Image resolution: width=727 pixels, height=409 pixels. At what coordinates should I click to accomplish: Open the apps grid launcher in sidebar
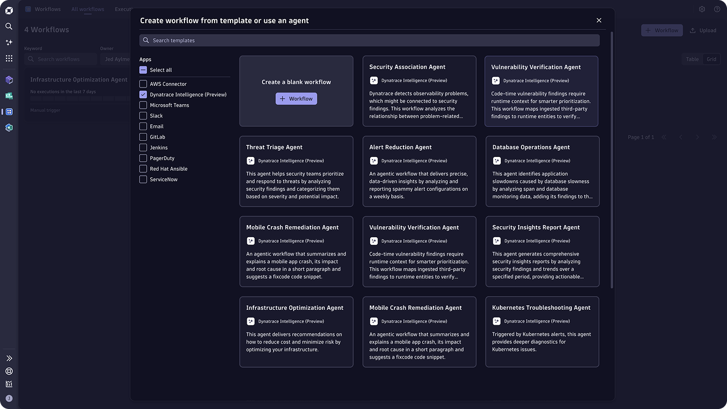point(9,58)
